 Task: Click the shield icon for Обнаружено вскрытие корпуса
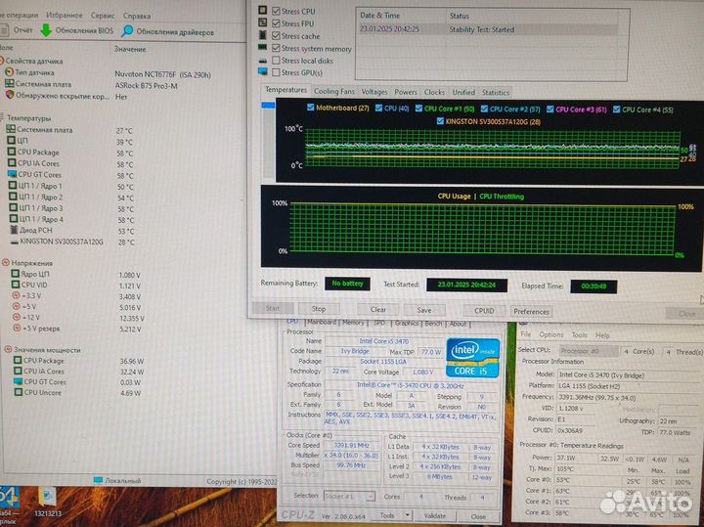(x=10, y=95)
